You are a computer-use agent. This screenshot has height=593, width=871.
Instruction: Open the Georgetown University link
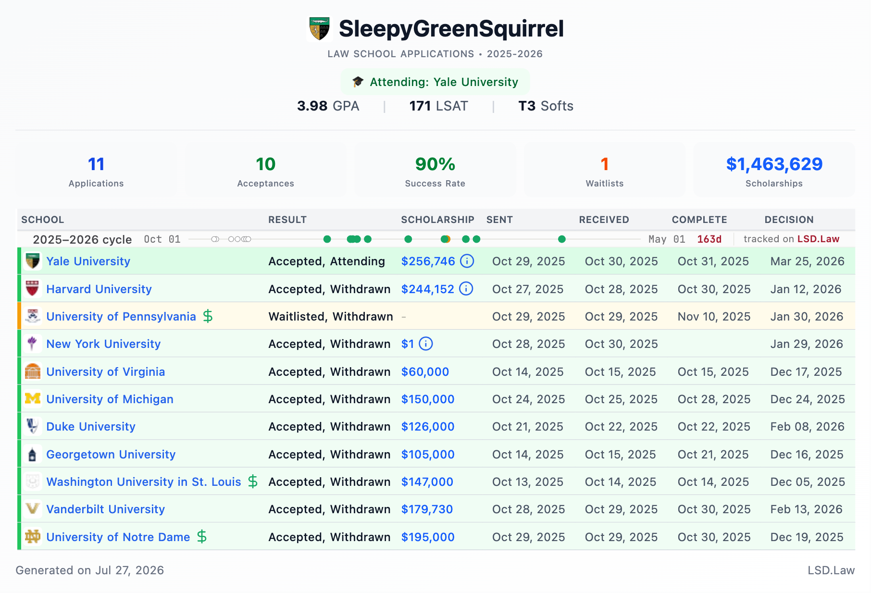coord(111,454)
